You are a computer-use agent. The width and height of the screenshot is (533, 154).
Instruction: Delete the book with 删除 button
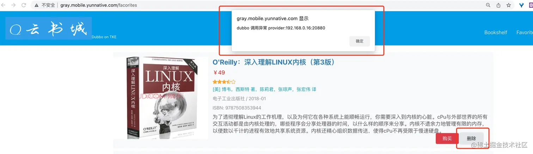tap(471, 138)
